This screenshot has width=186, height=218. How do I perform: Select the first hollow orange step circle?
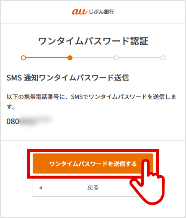[x=23, y=58]
